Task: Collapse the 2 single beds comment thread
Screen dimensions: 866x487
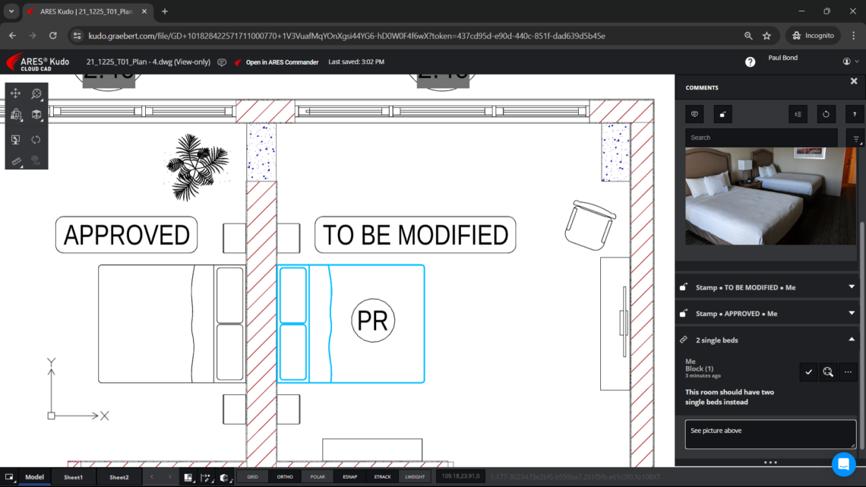Action: click(x=853, y=340)
